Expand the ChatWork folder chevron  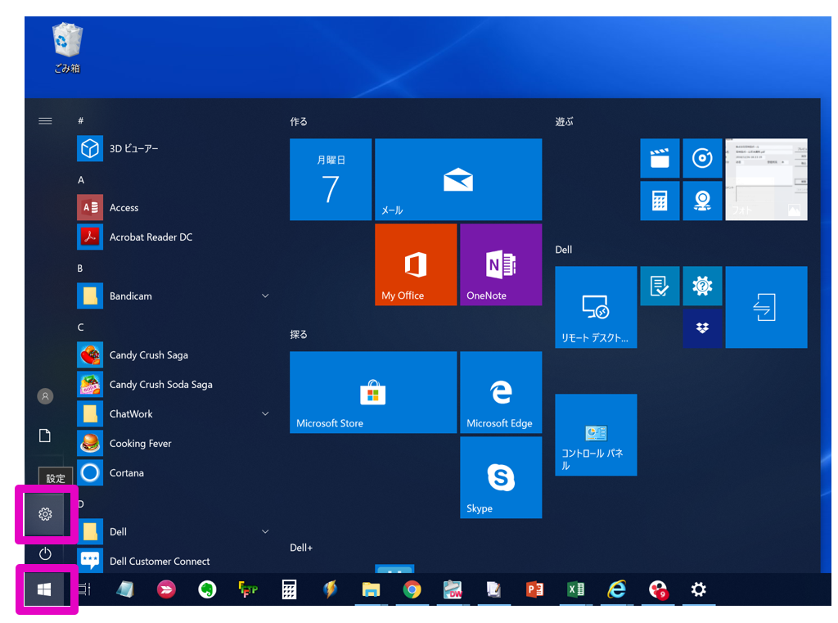pyautogui.click(x=265, y=414)
